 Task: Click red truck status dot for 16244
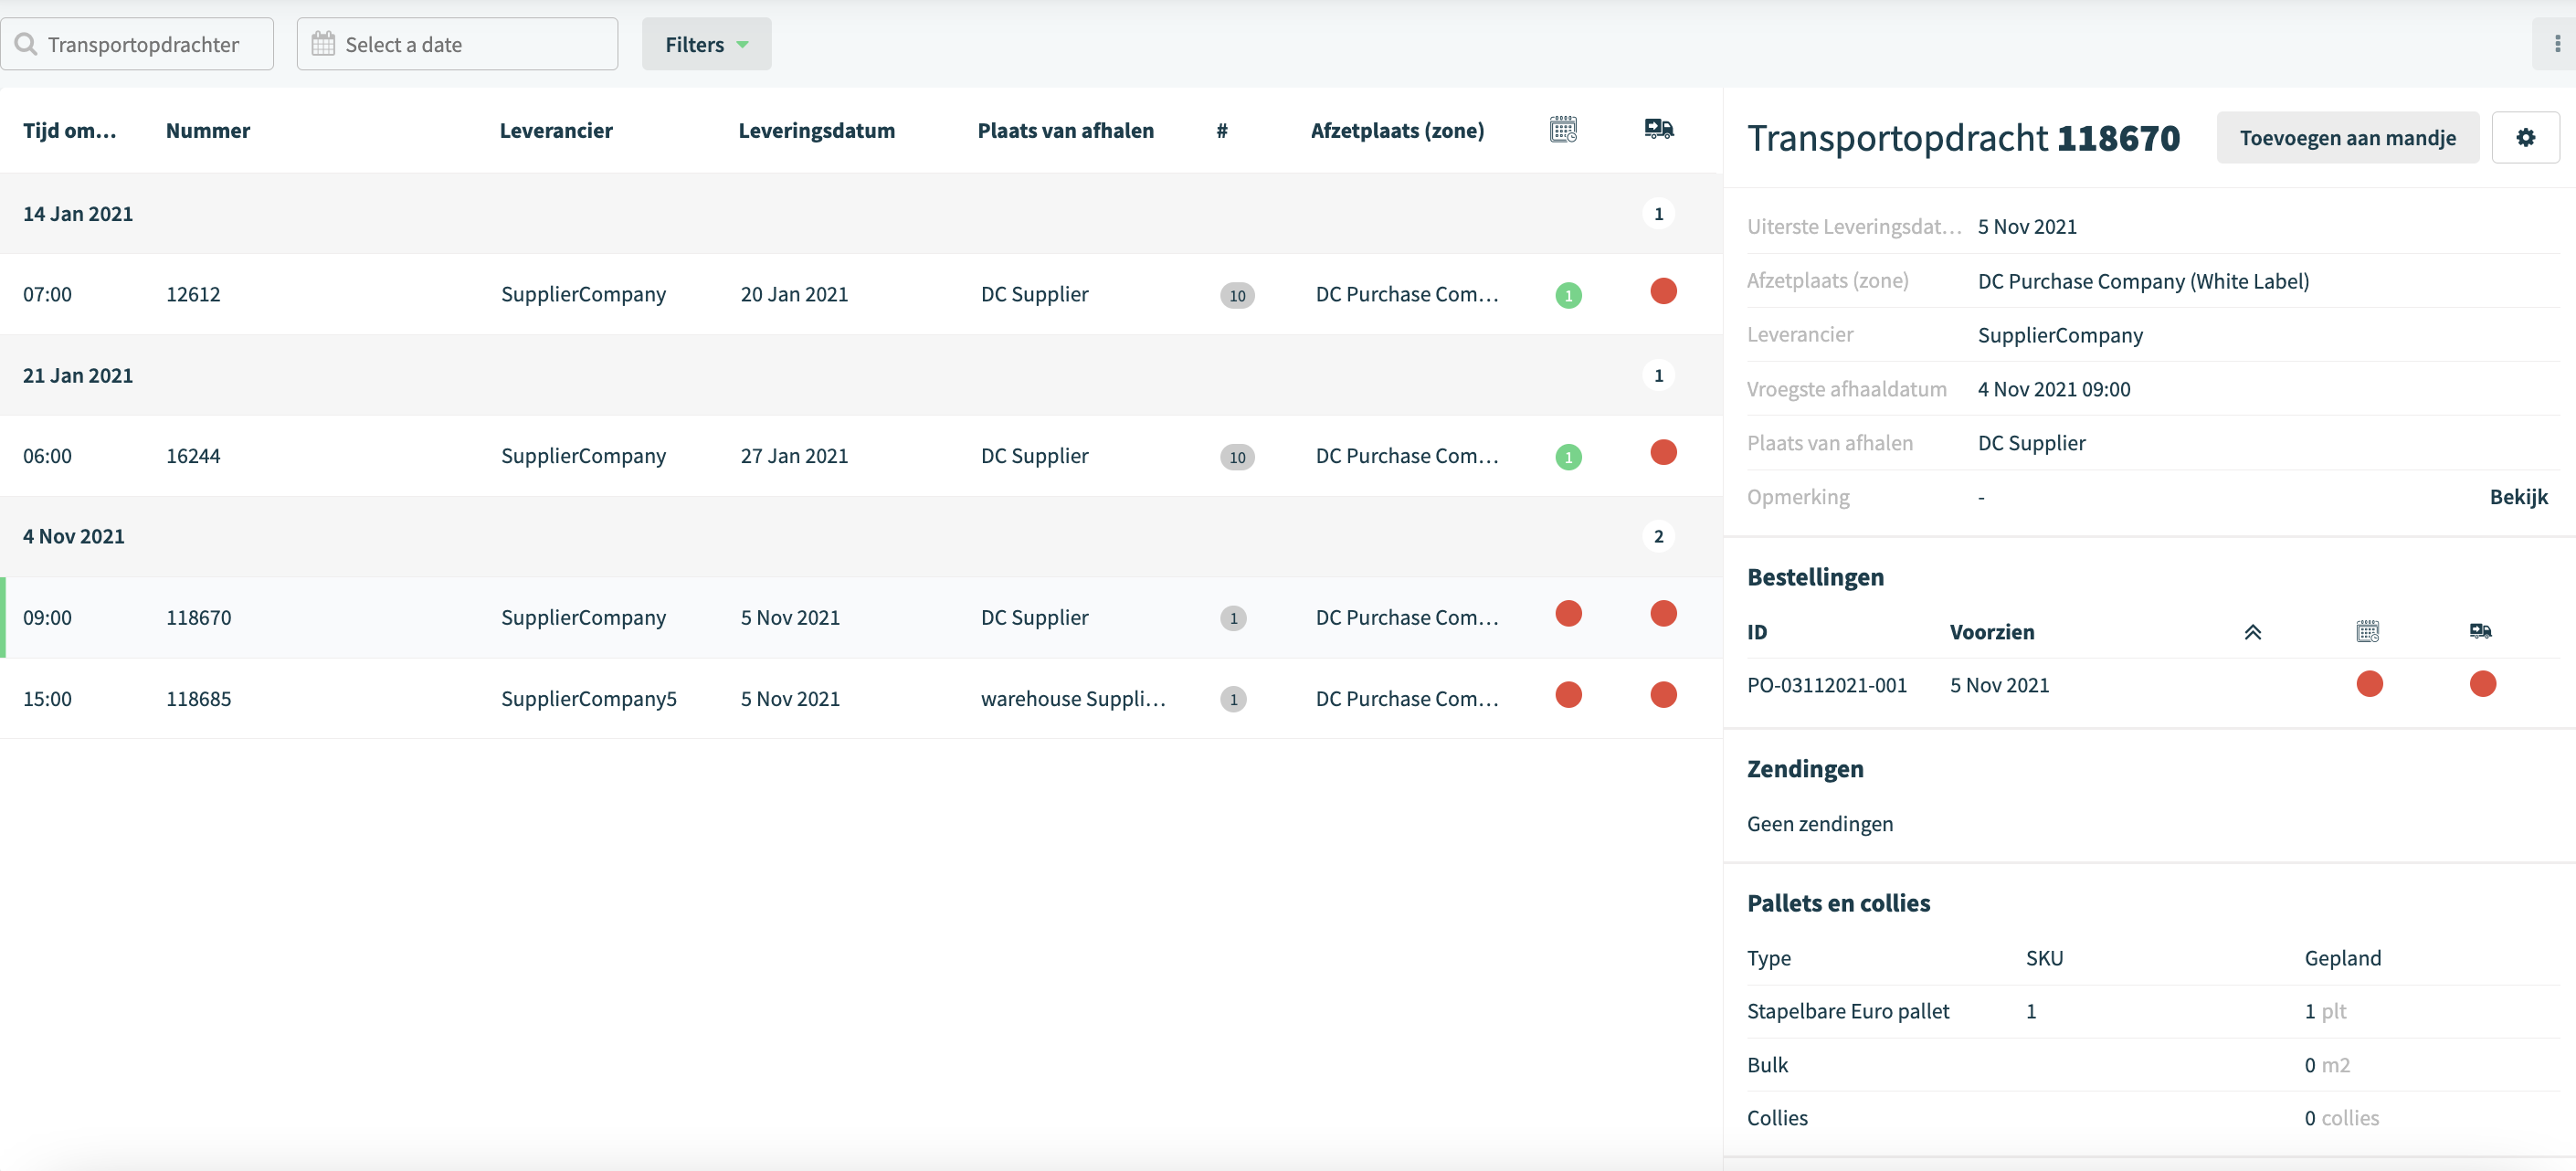point(1663,452)
